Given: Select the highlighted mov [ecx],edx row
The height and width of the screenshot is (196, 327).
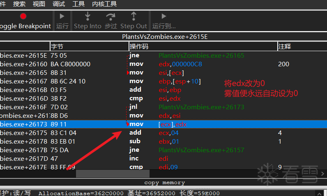Looking at the screenshot, I should (163, 124).
